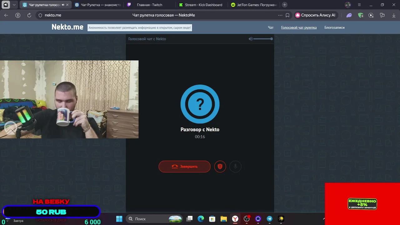The image size is (400, 225).
Task: Switch to Главная - Twitch tab
Action: [149, 5]
